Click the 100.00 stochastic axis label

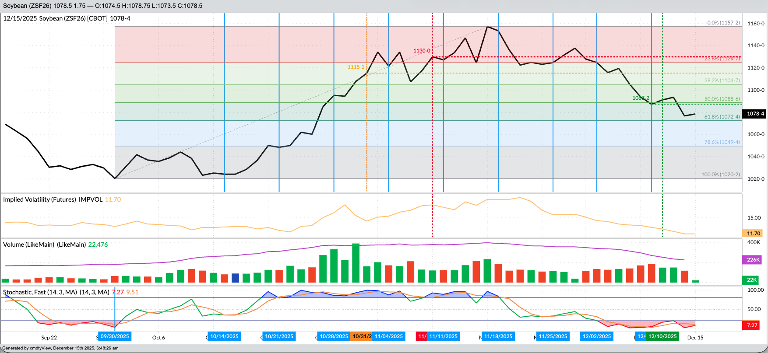click(x=755, y=290)
